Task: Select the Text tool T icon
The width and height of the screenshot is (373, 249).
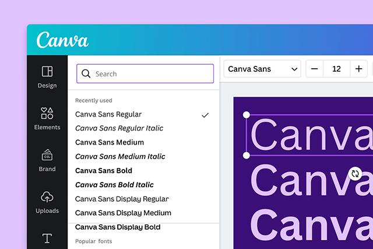Action: [47, 239]
